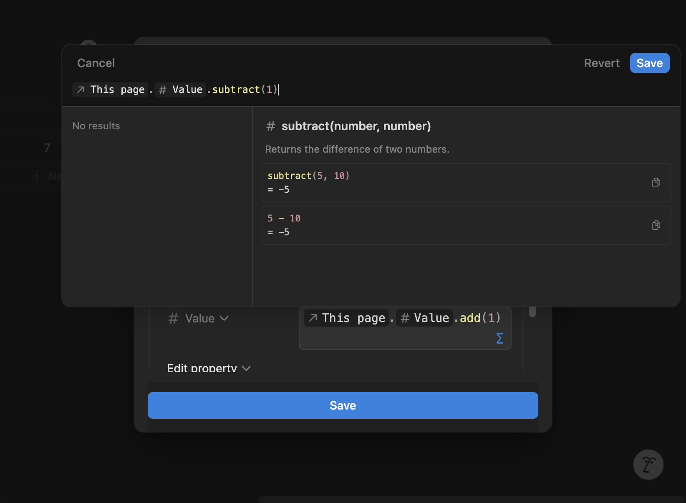
Task: Click the arrow icon in the lower This page token
Action: click(313, 318)
